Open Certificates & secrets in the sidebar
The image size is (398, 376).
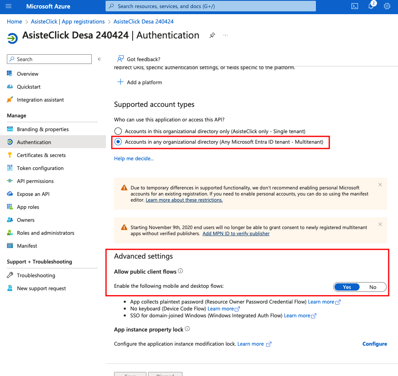[x=40, y=155]
